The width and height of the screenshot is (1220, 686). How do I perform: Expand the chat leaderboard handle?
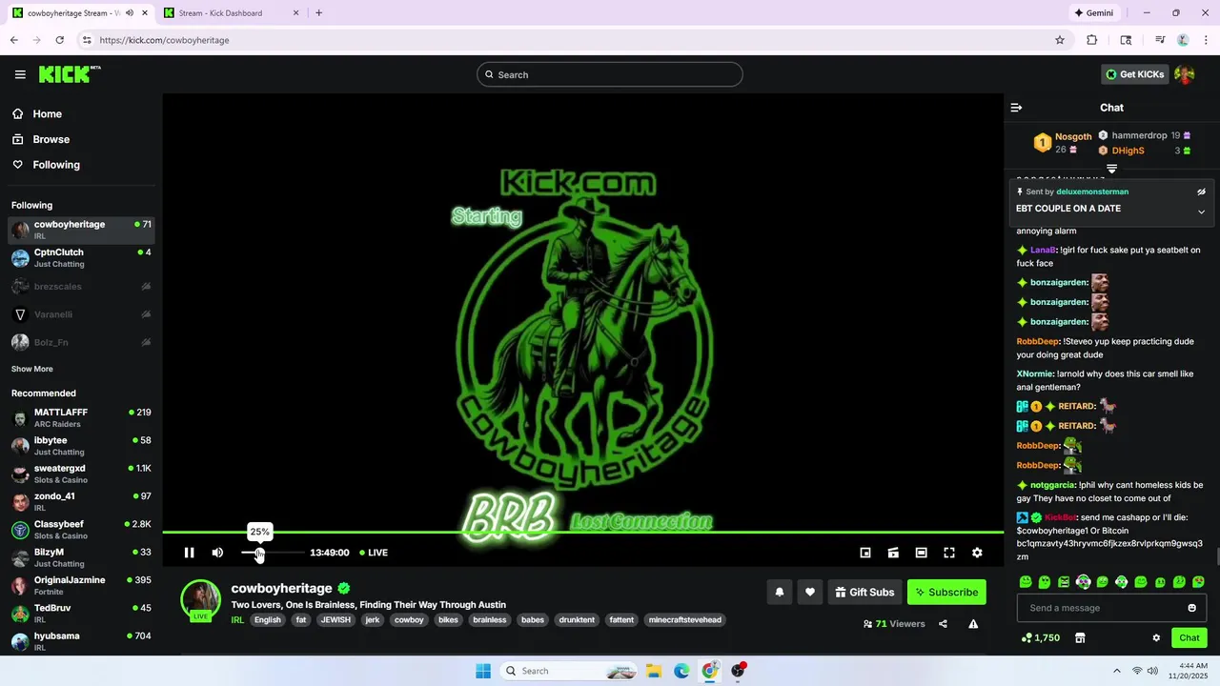click(x=1111, y=169)
